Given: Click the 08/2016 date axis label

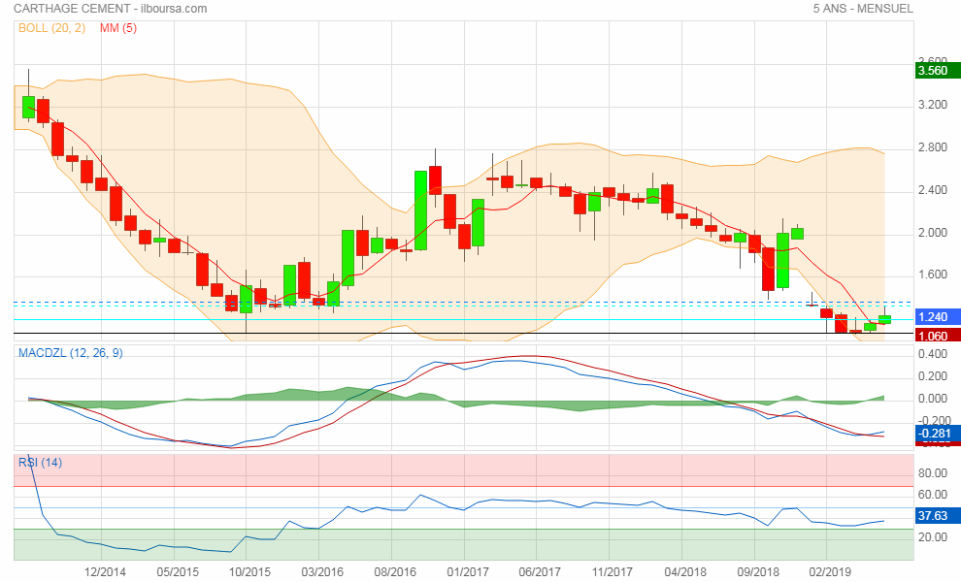Looking at the screenshot, I should [395, 572].
